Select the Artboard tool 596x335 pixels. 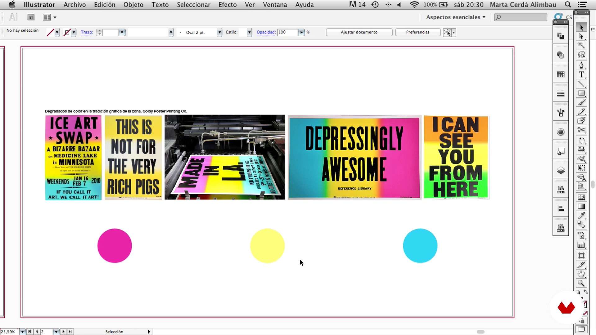coord(581,256)
